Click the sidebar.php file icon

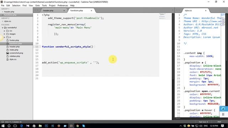7,56
